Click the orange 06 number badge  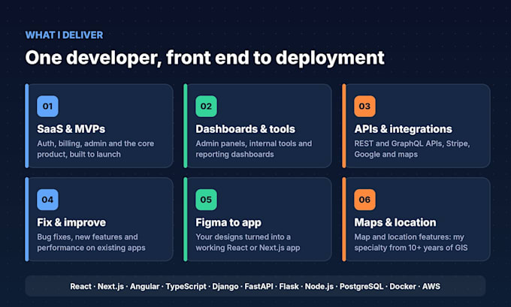tap(365, 200)
